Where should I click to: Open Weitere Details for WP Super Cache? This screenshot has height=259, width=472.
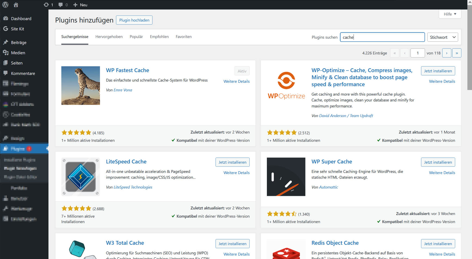click(x=442, y=173)
